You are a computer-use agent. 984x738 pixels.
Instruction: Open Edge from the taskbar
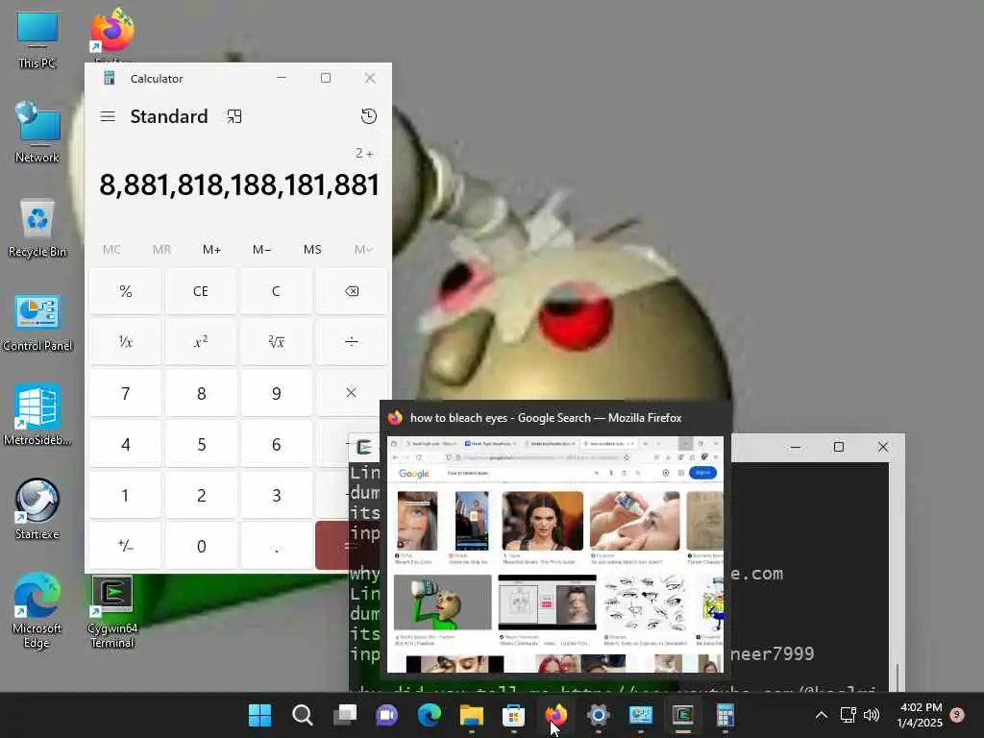(x=430, y=715)
